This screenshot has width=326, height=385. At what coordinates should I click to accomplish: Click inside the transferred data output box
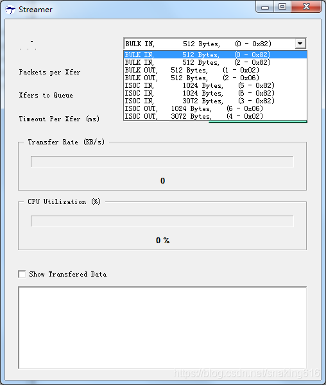point(162,327)
